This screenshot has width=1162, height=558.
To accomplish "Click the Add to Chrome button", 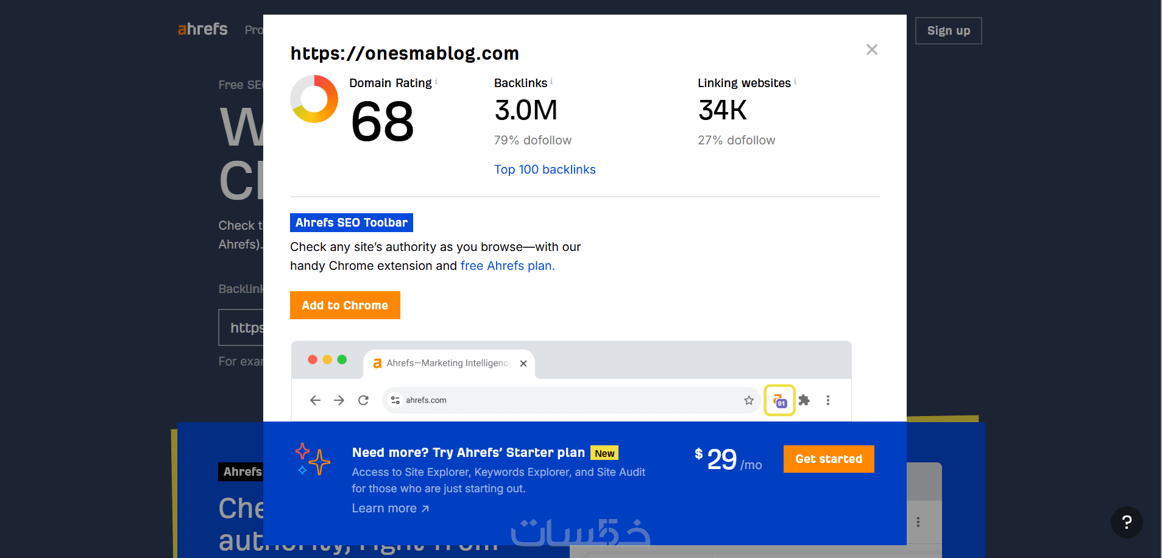I will [x=345, y=305].
